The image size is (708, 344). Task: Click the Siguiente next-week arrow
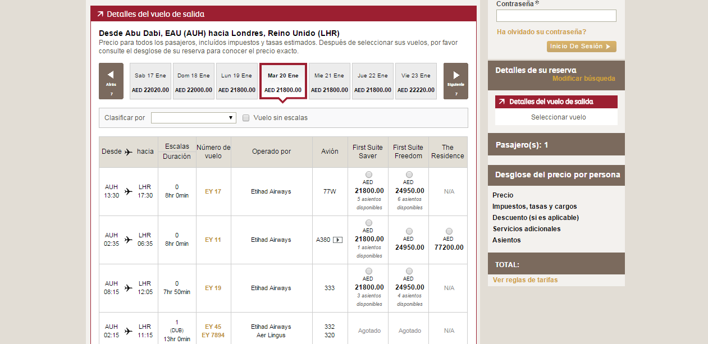455,81
